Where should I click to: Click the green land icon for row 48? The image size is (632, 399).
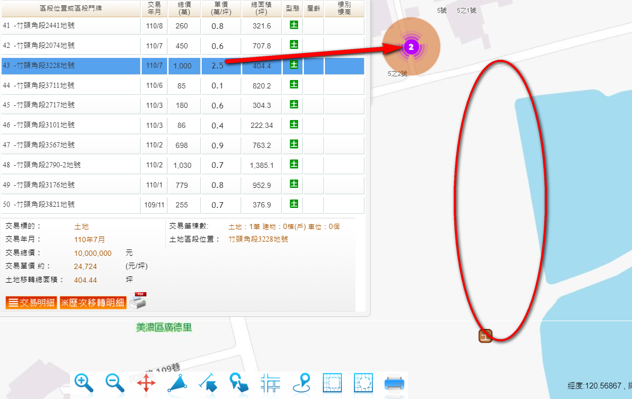[294, 164]
